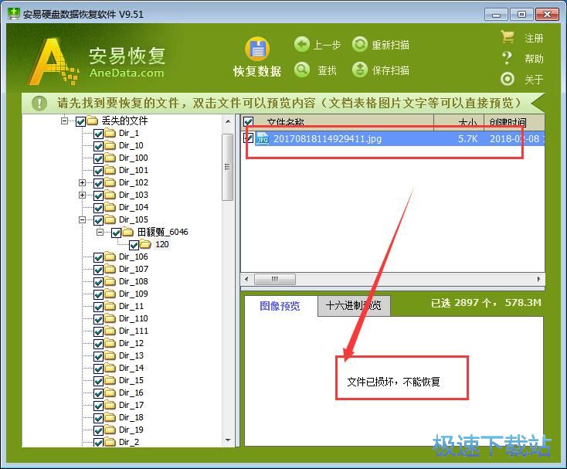Sort by 创建时间 column header

[514, 122]
